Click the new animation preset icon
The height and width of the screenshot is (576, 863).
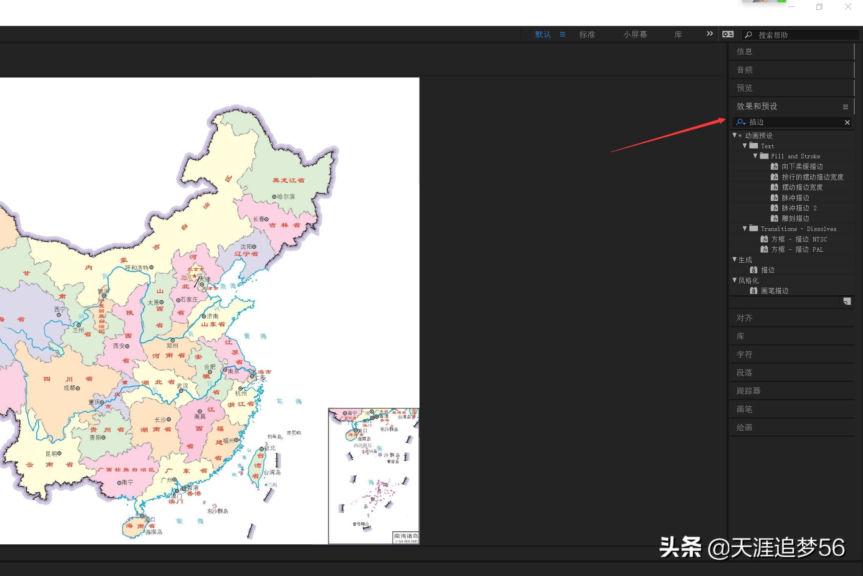pos(847,301)
